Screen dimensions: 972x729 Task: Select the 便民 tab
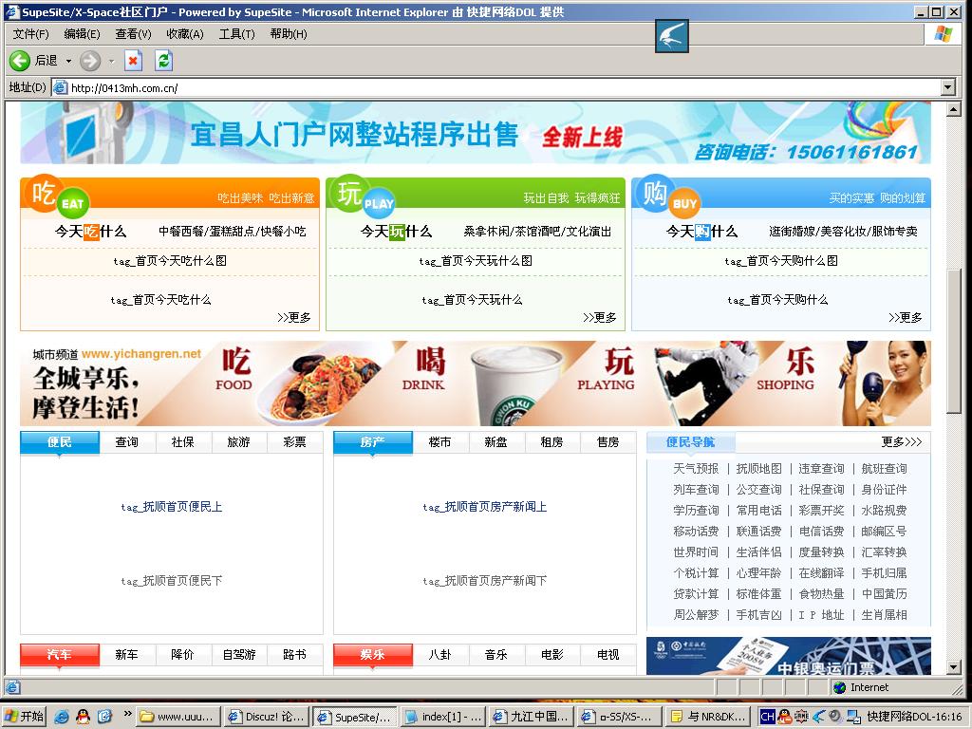click(60, 442)
